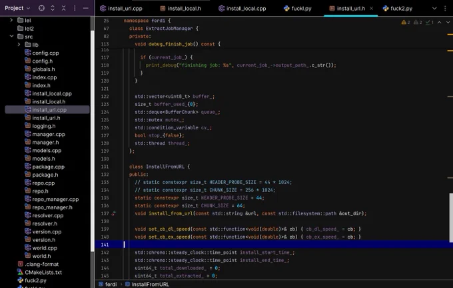Open the Project view dropdown
This screenshot has width=453, height=288.
(x=17, y=8)
